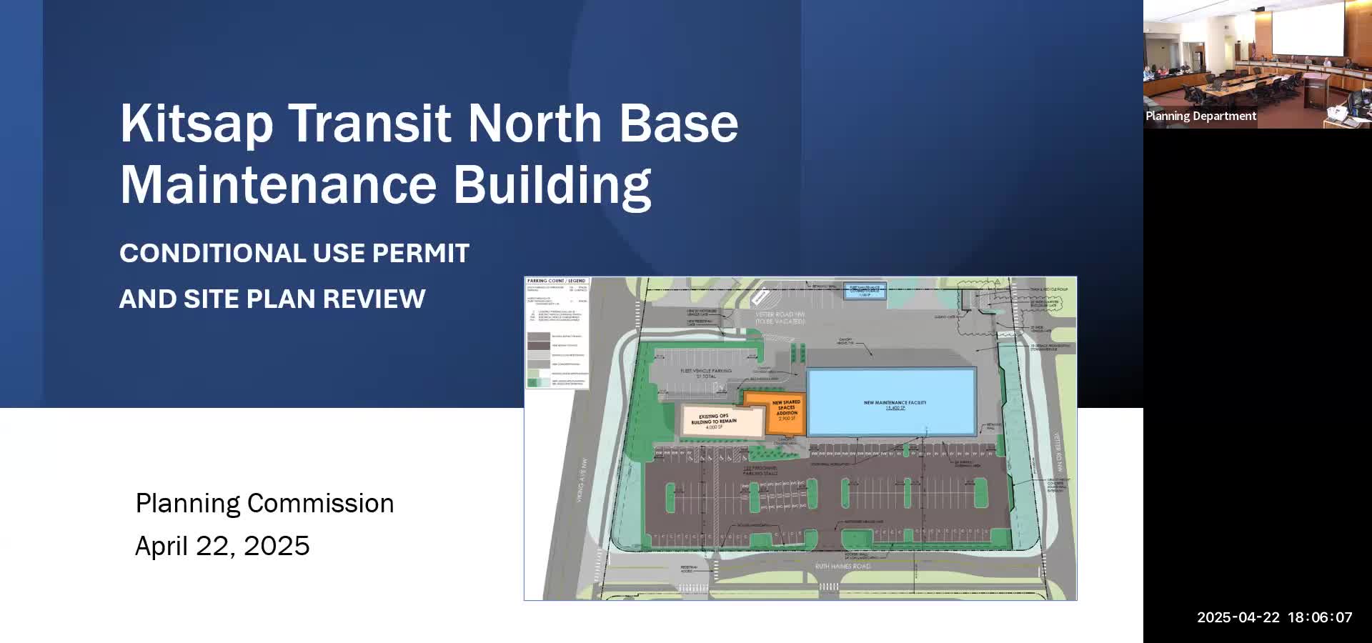Screen dimensions: 1372x643
Task: Click the small blue covered storage building on the plan
Action: 865,291
